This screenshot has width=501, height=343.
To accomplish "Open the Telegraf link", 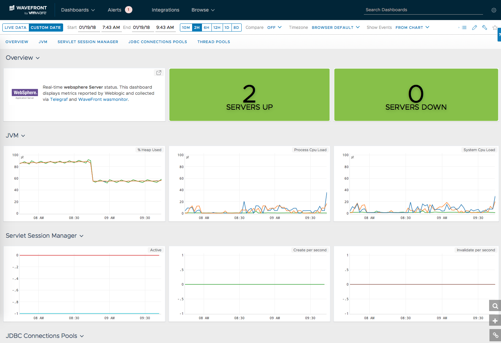I will (59, 100).
